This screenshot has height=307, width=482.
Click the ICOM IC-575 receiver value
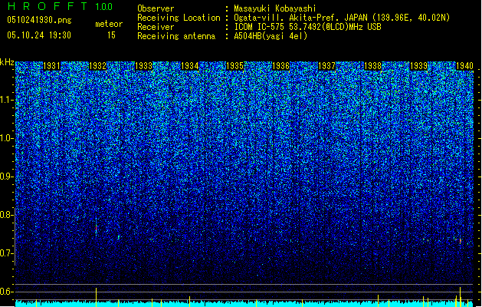coord(307,27)
